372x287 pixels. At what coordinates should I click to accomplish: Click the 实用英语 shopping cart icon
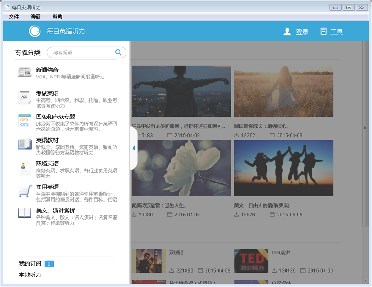[25, 191]
